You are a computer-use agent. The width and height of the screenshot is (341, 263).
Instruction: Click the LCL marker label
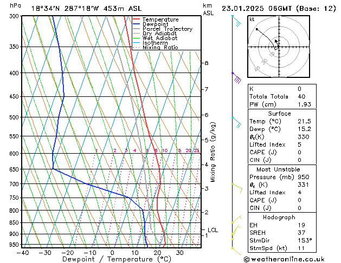point(213,230)
